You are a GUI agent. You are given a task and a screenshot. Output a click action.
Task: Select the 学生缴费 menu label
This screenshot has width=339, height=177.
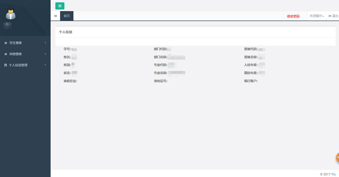[x=16, y=43]
